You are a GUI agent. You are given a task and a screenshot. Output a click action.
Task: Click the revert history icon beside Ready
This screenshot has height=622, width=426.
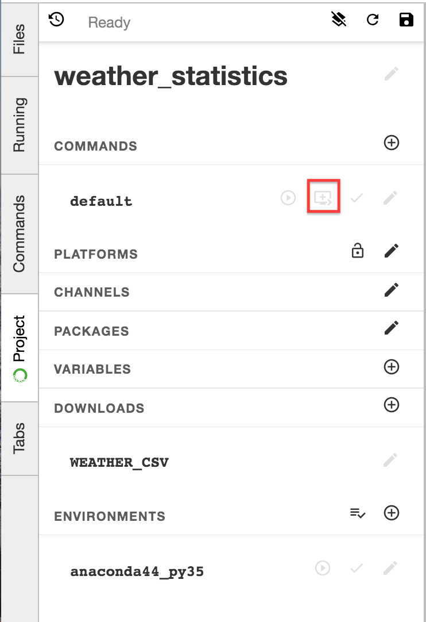(x=56, y=20)
